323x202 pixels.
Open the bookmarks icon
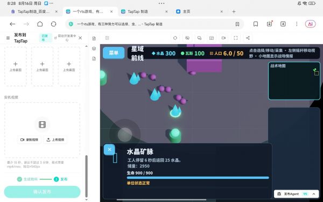click(x=256, y=24)
